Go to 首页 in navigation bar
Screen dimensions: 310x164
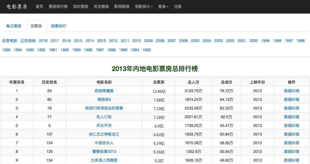(x=39, y=7)
